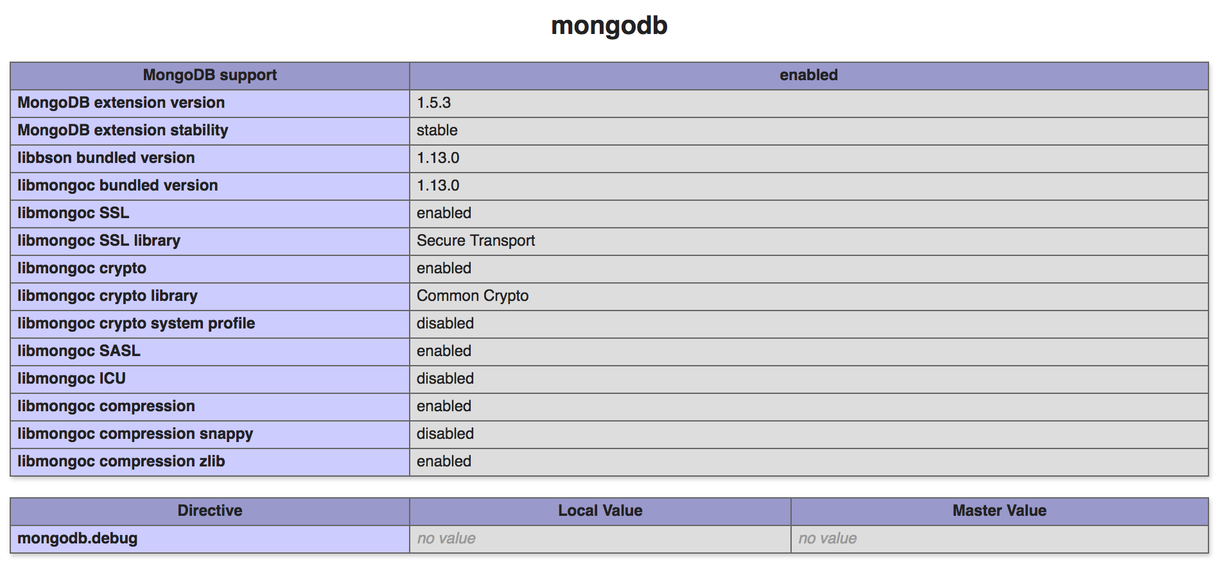Click the libmongoc compression snappy label
The height and width of the screenshot is (571, 1229).
[135, 434]
